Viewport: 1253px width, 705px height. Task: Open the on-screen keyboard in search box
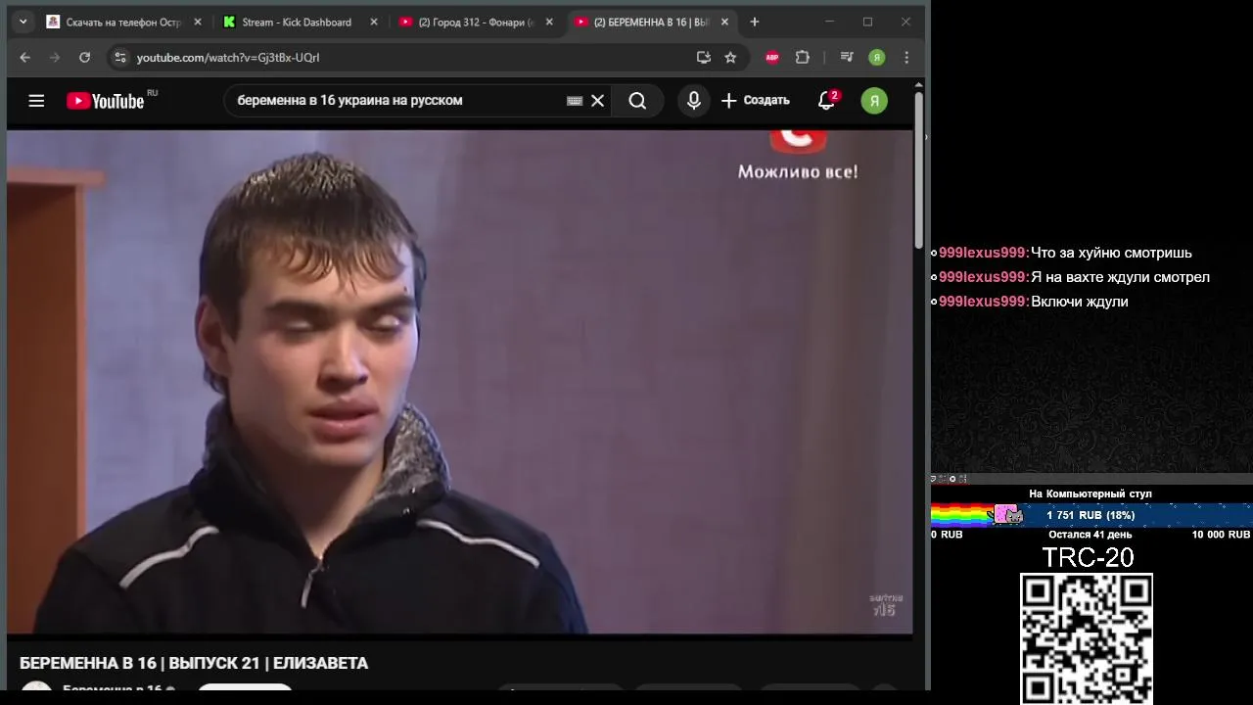pos(575,100)
